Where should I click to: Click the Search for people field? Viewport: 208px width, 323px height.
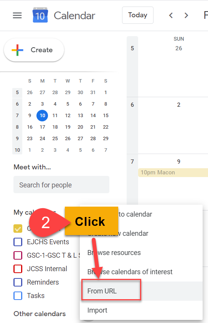pos(61,185)
